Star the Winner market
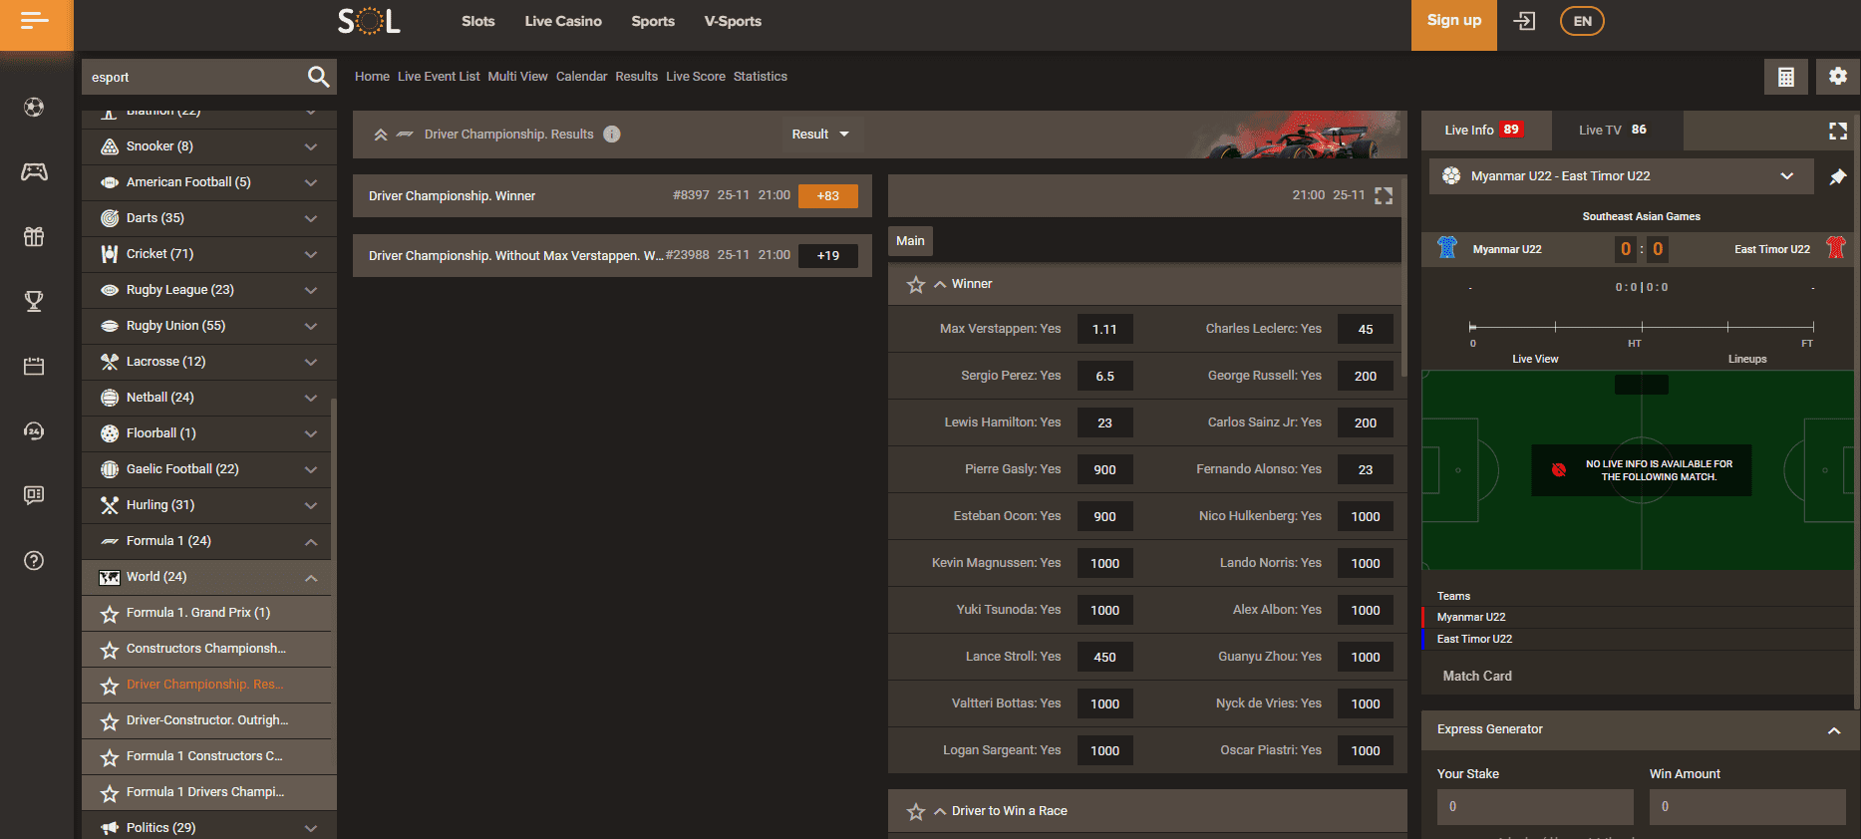Viewport: 1861px width, 839px height. (916, 285)
